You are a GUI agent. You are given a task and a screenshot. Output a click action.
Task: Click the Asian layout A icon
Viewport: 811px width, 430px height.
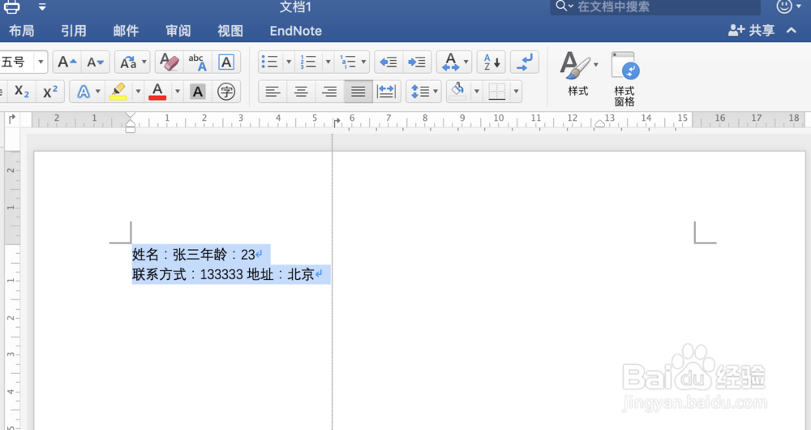point(450,62)
